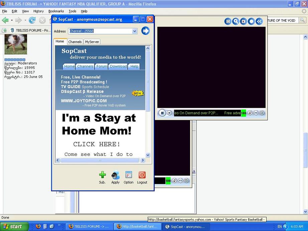
Task: Click the Apply speaker icon
Action: click(x=116, y=177)
